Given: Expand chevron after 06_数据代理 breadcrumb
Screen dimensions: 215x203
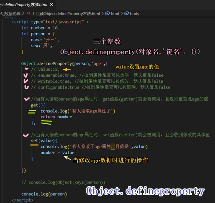Looking at the screenshot, I should pos(23,14).
